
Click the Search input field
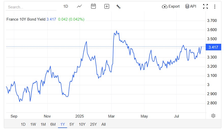point(31,7)
